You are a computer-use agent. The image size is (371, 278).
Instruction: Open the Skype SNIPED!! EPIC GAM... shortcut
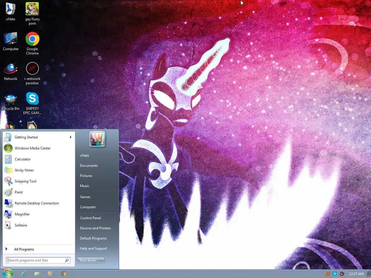pos(32,103)
